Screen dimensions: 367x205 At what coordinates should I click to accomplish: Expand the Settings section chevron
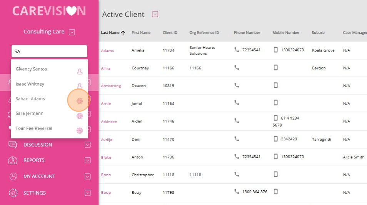88,193
